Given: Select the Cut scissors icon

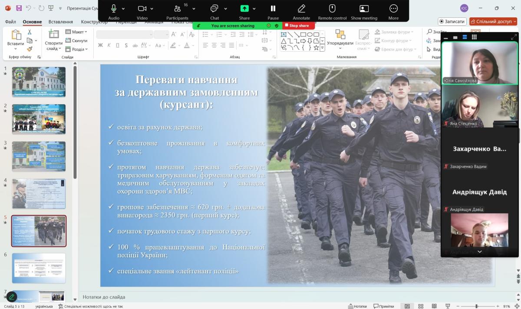Looking at the screenshot, I should pyautogui.click(x=30, y=32).
